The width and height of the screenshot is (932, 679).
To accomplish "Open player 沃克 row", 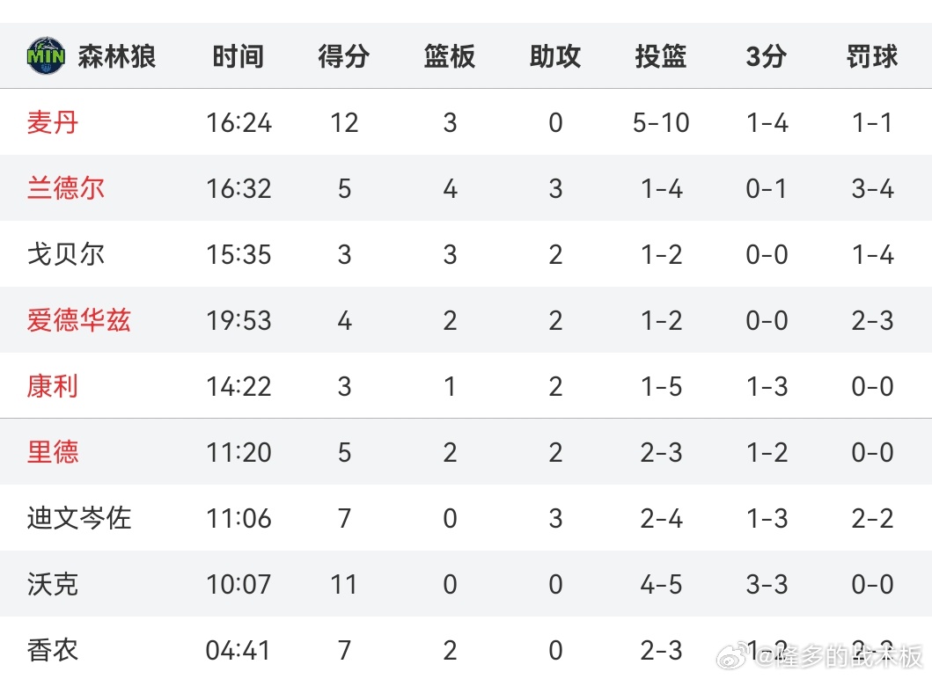I will (x=466, y=584).
